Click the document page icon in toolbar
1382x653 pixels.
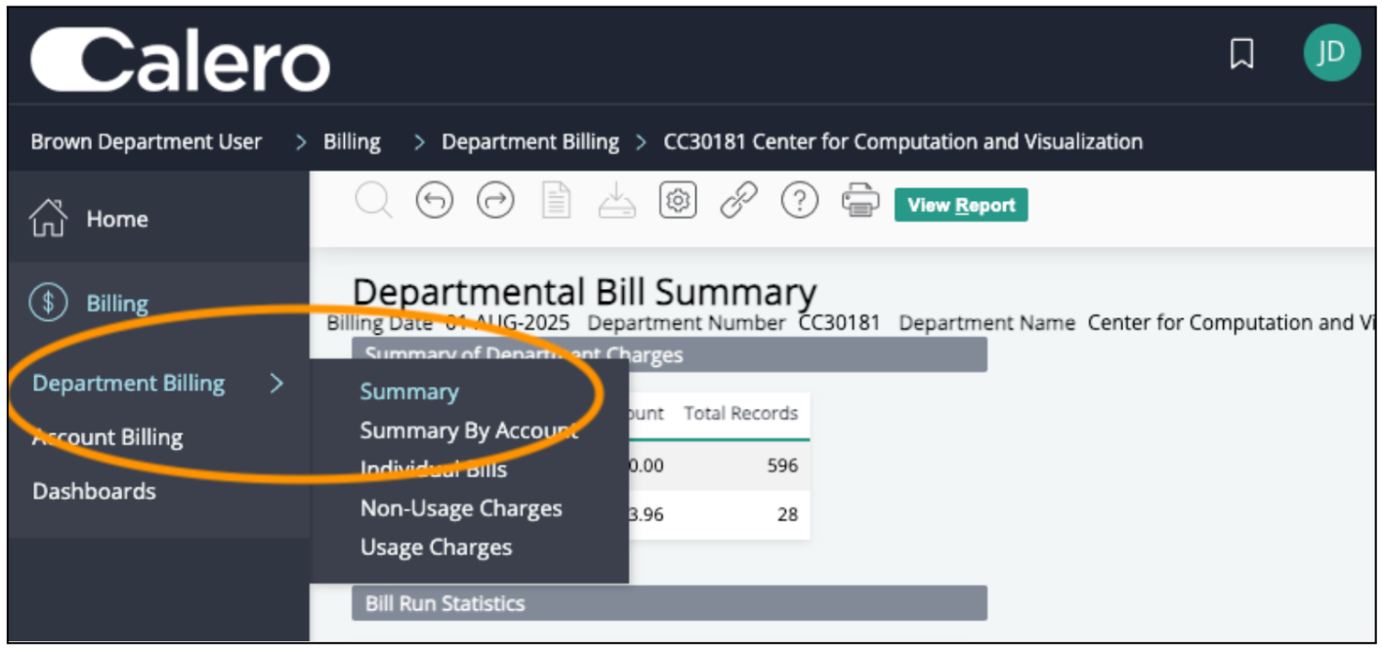point(557,201)
